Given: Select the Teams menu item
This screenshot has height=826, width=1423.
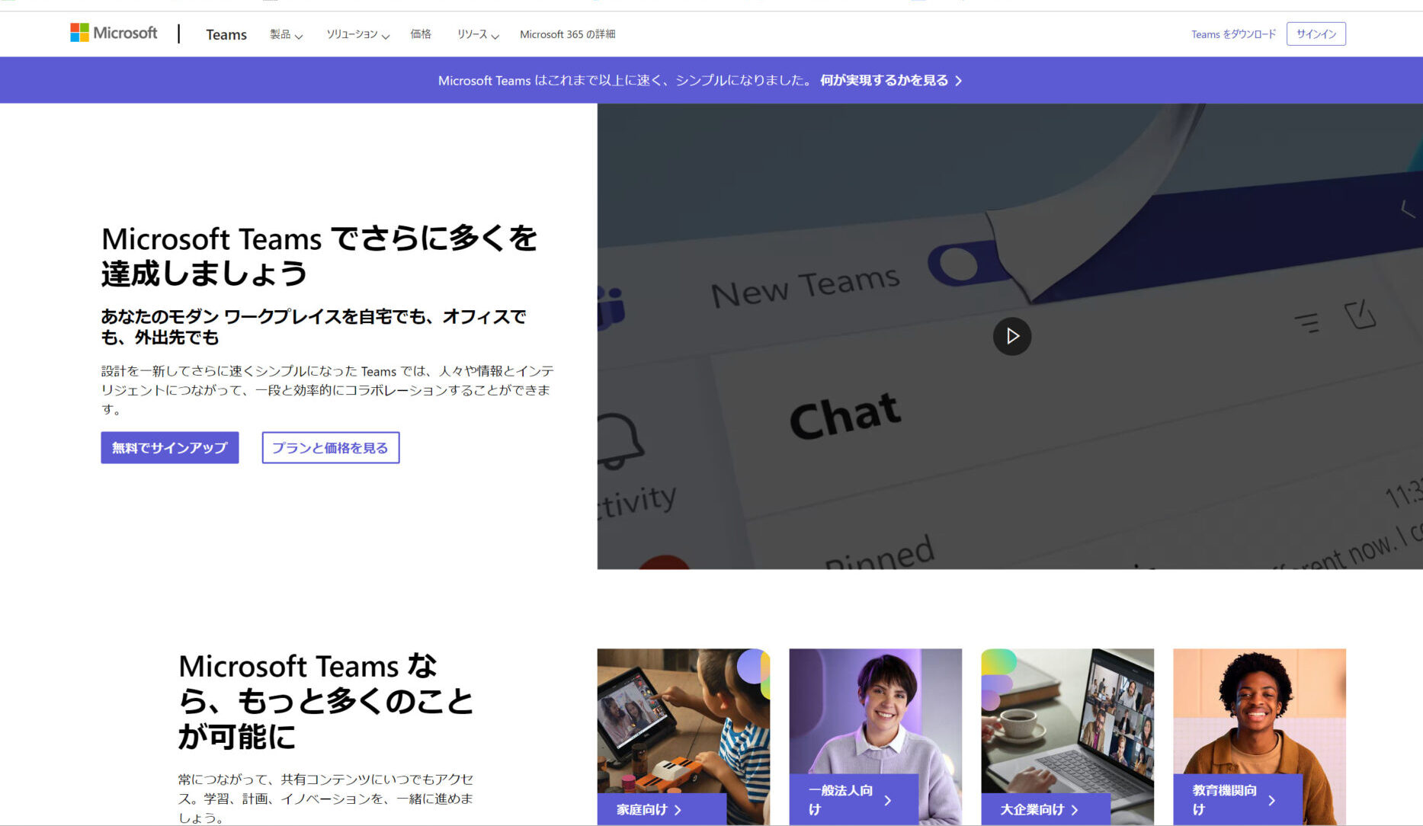Looking at the screenshot, I should (226, 34).
